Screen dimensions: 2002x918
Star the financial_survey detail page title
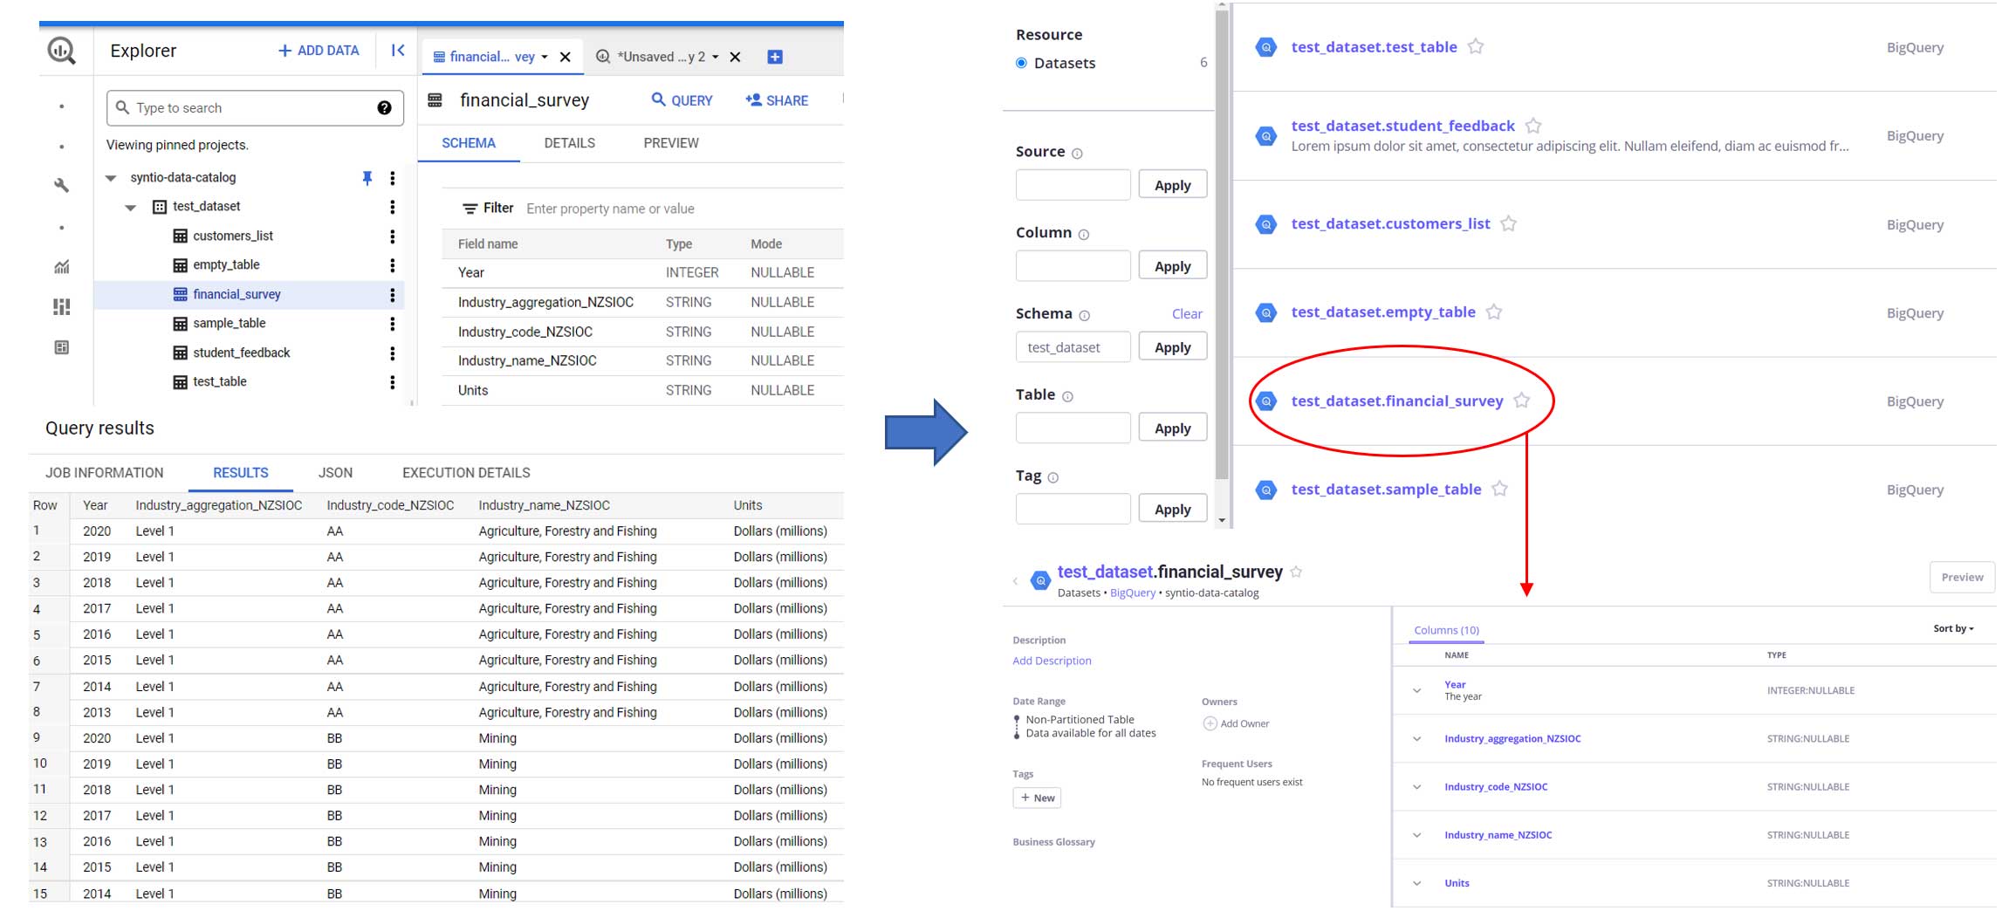point(1296,572)
